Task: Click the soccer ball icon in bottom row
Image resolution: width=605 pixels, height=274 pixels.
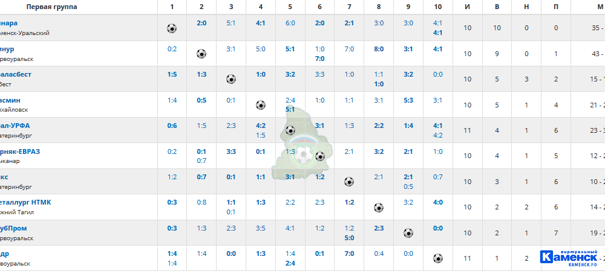Action: 437,258
